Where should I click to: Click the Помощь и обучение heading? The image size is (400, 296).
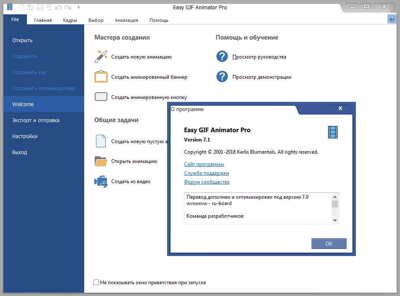coord(247,37)
